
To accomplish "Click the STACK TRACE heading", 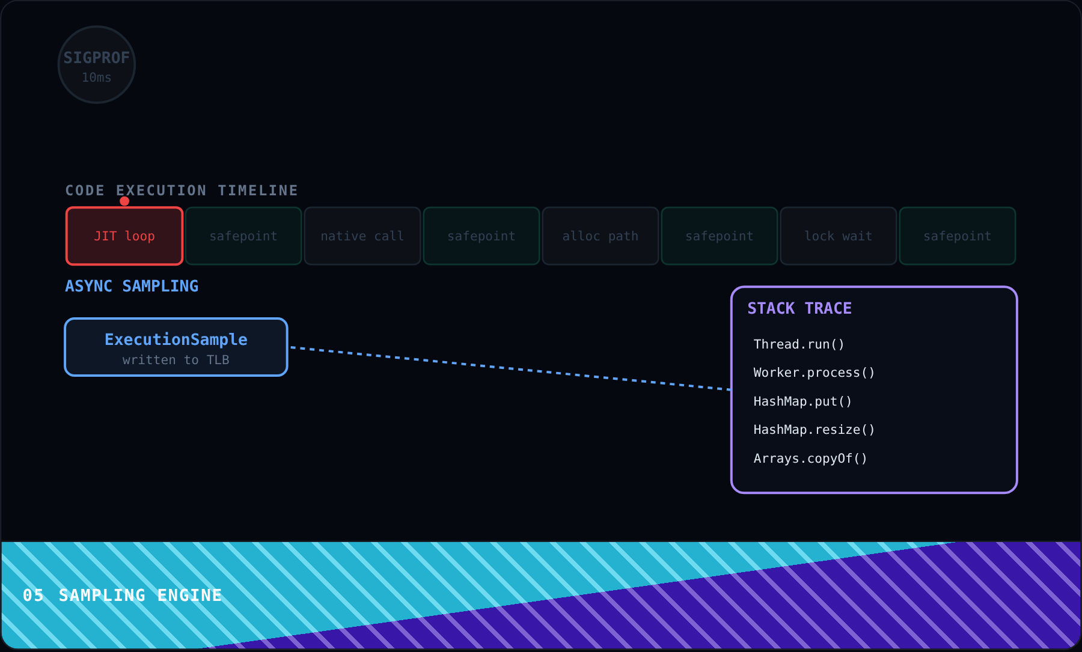I will pyautogui.click(x=799, y=308).
